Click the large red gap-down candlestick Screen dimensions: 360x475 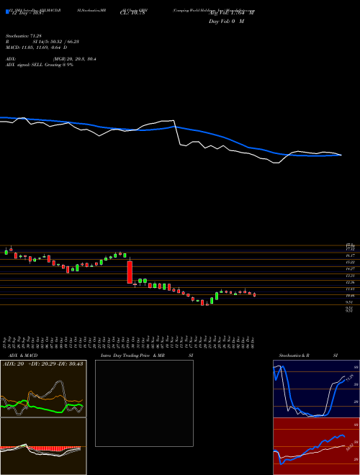130,272
